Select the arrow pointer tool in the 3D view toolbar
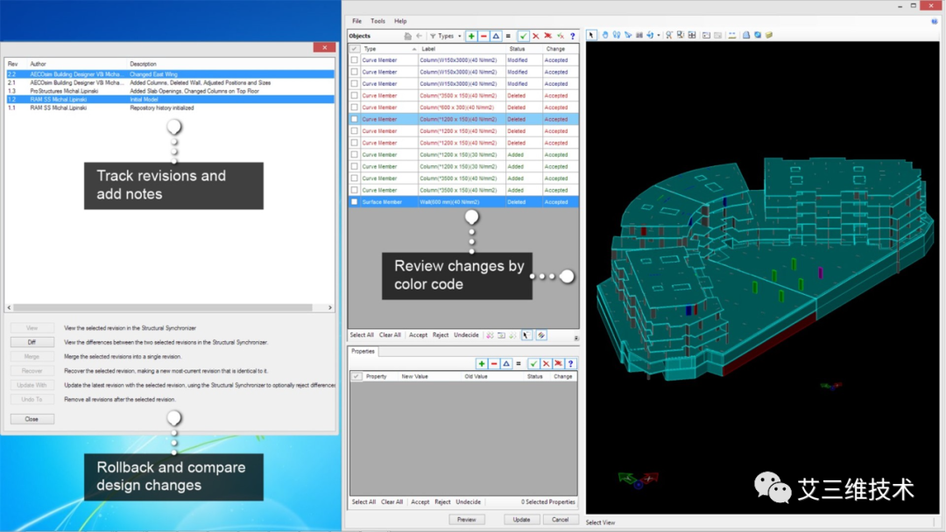Screen dimensions: 946x532 [x=591, y=35]
